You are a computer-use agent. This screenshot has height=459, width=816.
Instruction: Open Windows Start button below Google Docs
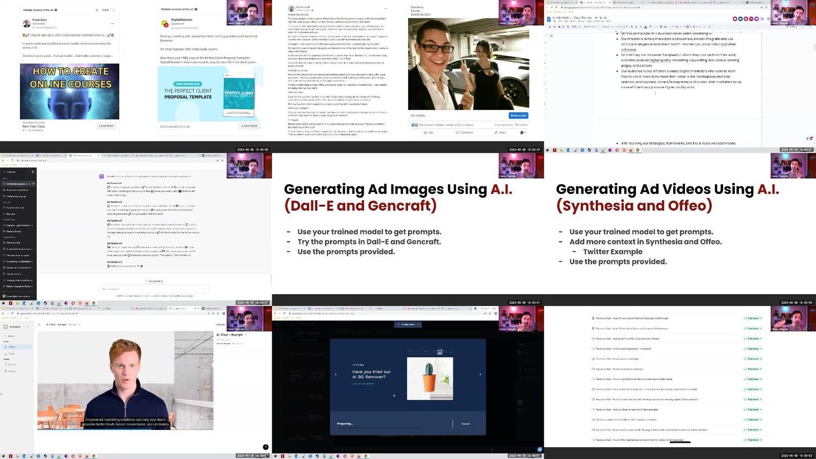547,150
